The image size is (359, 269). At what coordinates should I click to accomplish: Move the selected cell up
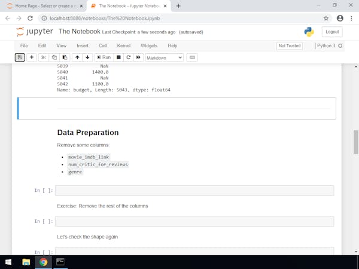coord(77,57)
